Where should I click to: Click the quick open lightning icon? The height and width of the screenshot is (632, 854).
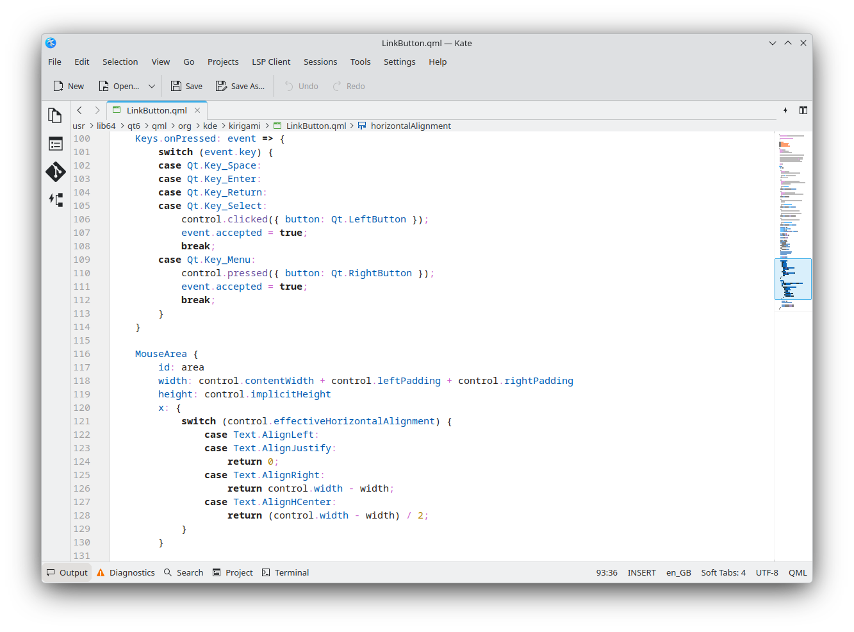coord(785,110)
